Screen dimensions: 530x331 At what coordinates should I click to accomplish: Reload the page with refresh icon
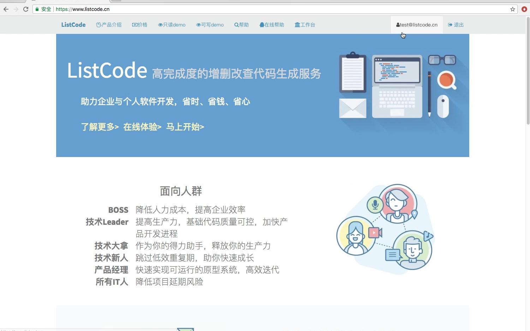(26, 9)
